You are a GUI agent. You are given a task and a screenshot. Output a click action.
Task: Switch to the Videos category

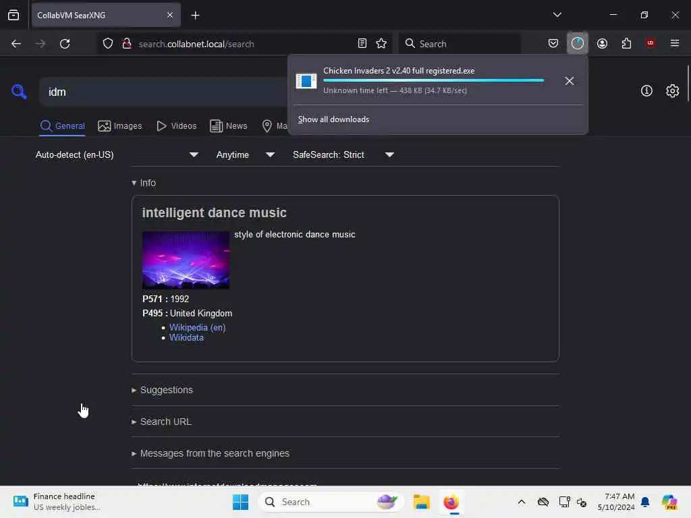[177, 126]
